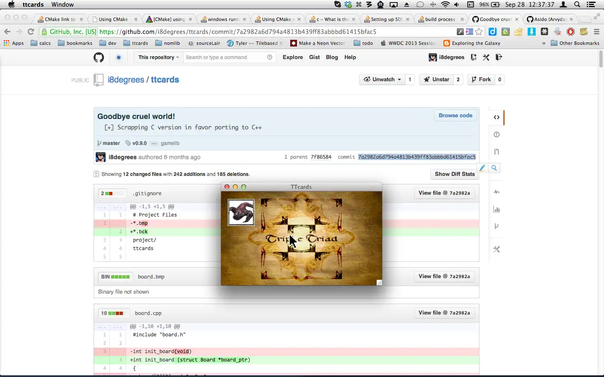This screenshot has height=377, width=604.
Task: Expand the hidden bookmarks chevron
Action: [544, 43]
